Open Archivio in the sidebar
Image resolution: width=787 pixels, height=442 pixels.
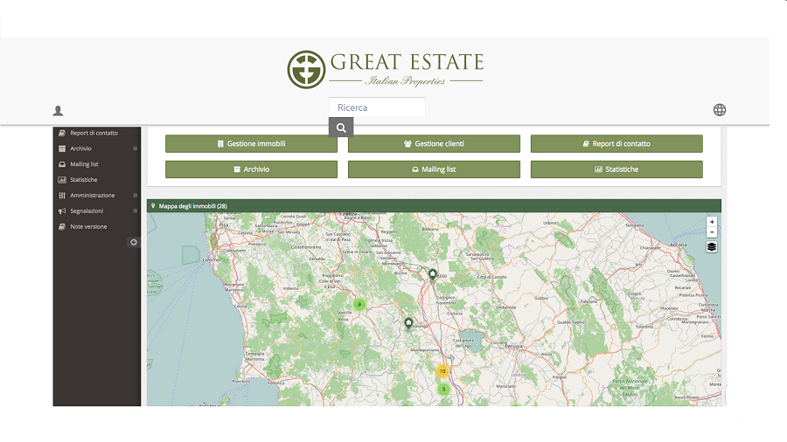click(x=80, y=148)
